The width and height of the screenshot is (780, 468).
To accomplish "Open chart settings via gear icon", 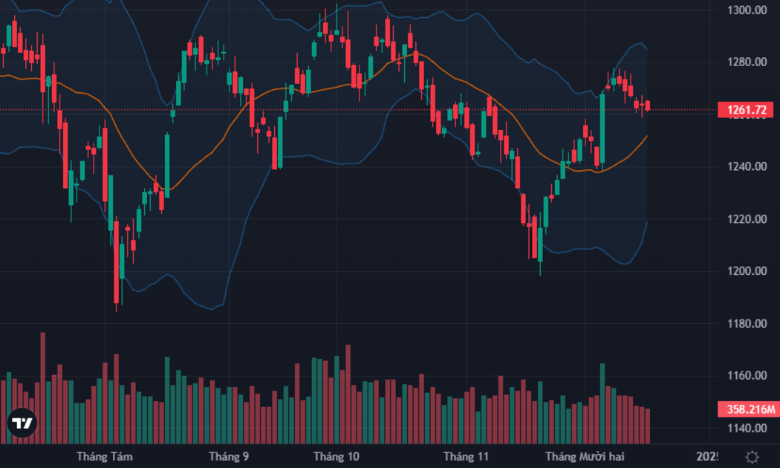I will 752,457.
